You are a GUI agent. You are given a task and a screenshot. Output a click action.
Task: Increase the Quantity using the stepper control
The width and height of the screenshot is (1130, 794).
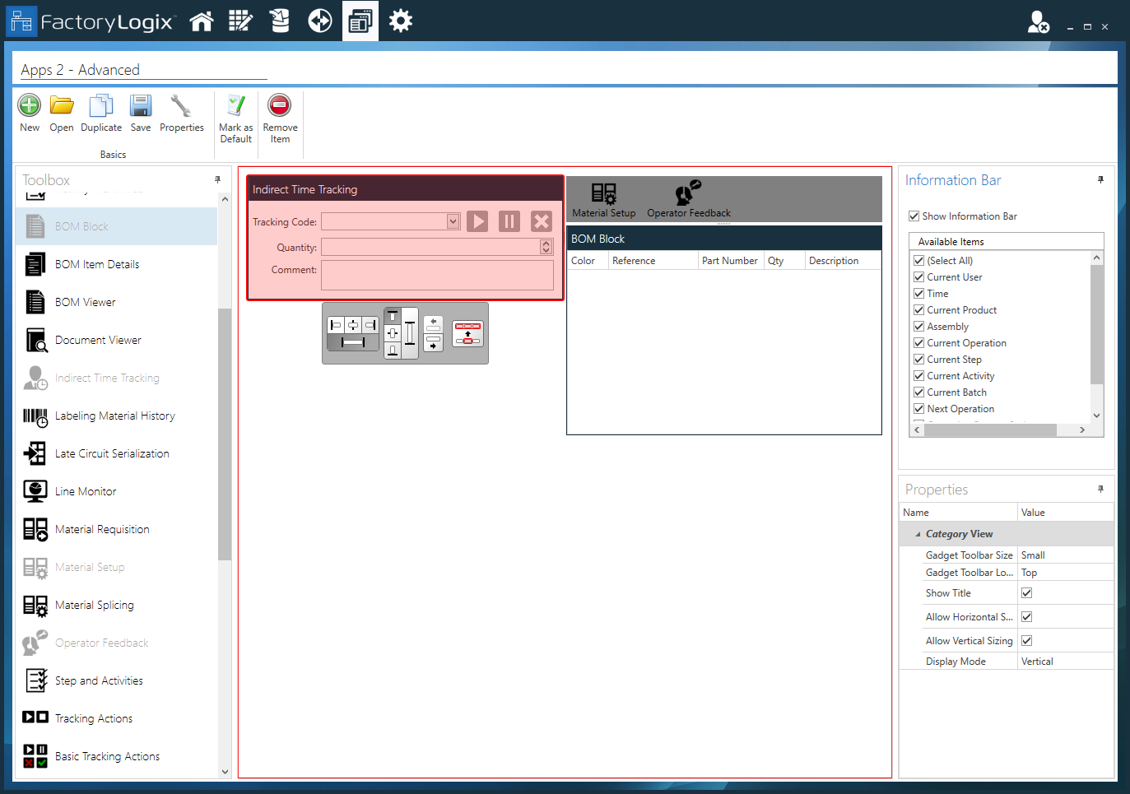(547, 244)
